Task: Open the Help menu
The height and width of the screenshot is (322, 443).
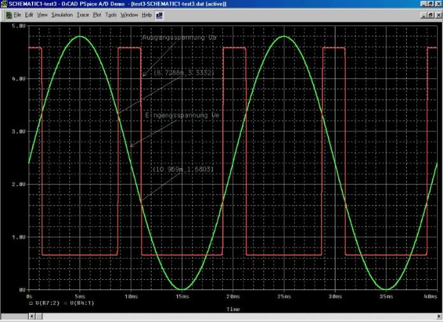Action: (146, 15)
